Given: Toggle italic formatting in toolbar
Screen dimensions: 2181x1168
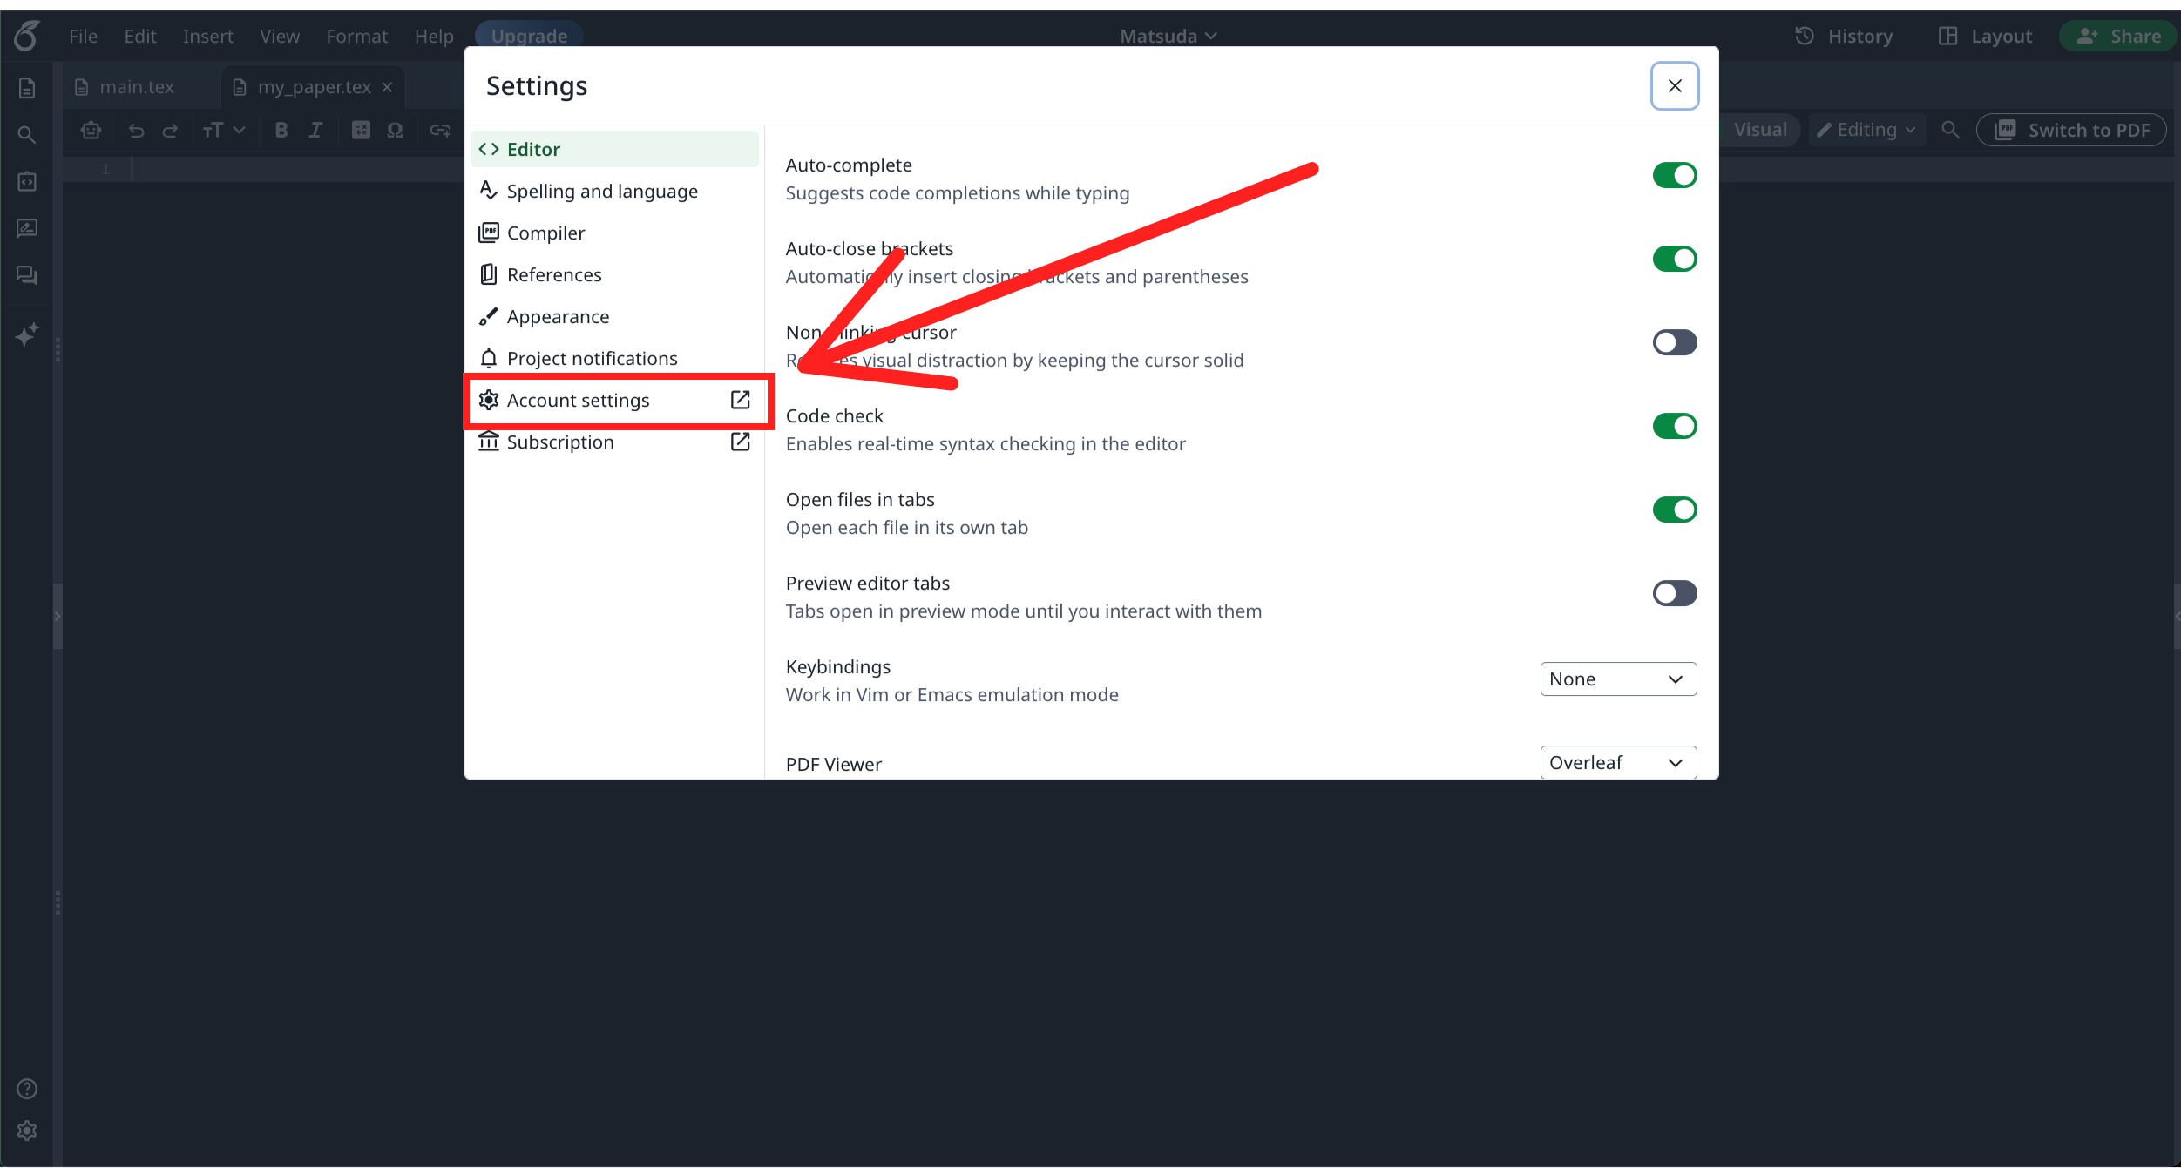Looking at the screenshot, I should click(x=315, y=131).
